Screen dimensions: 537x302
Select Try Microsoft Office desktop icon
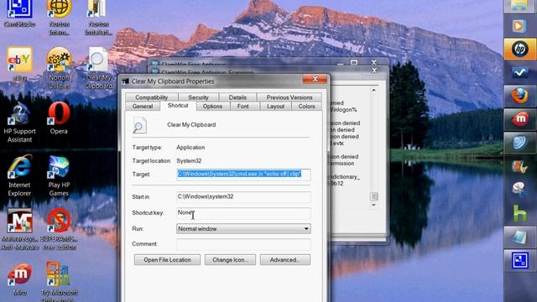point(59,282)
